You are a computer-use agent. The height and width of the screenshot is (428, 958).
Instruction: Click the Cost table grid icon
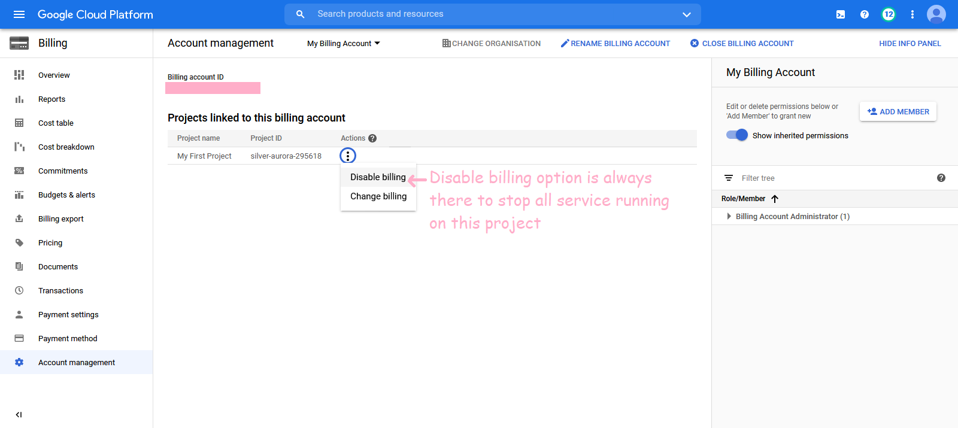click(x=19, y=123)
